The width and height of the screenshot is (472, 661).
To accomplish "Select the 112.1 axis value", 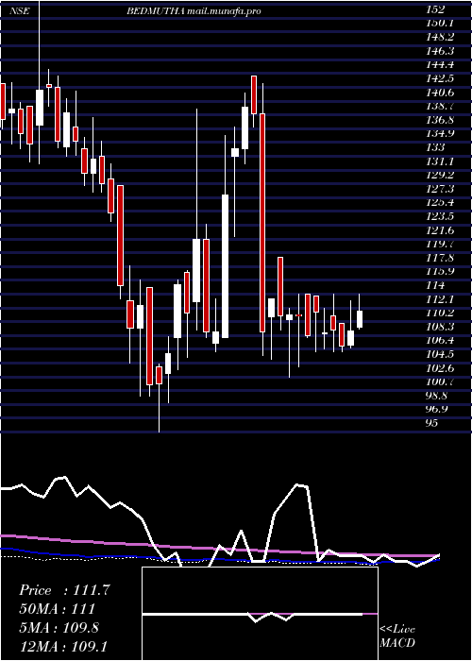I will pyautogui.click(x=440, y=299).
